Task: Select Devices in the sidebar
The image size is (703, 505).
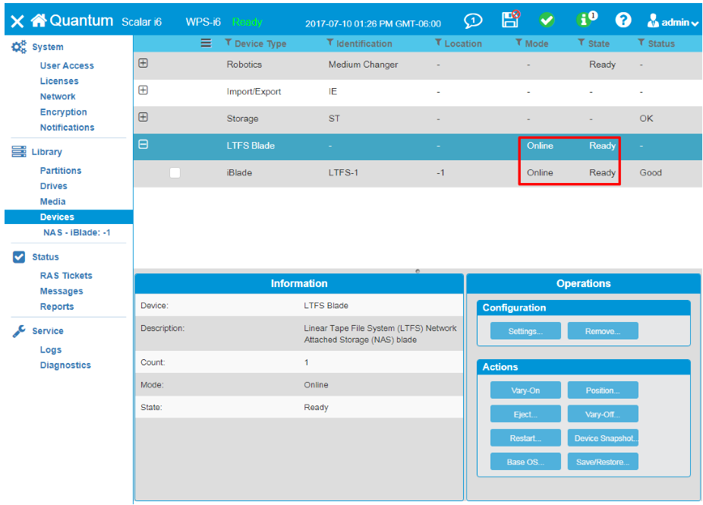Action: [x=68, y=217]
